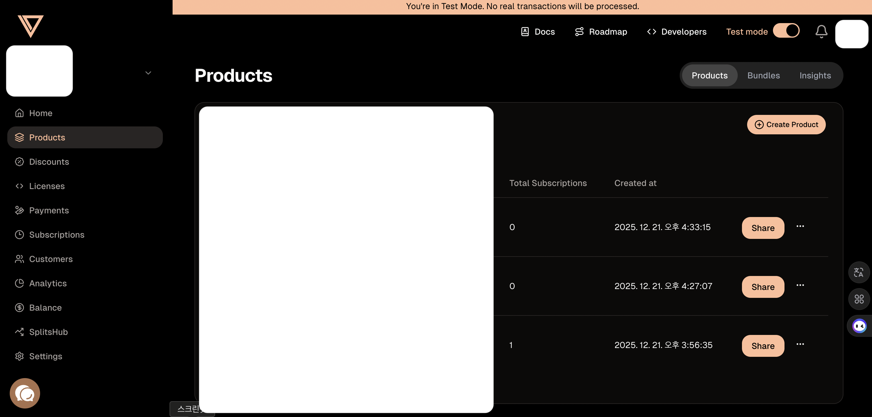Toggle the Test mode switch

click(786, 31)
